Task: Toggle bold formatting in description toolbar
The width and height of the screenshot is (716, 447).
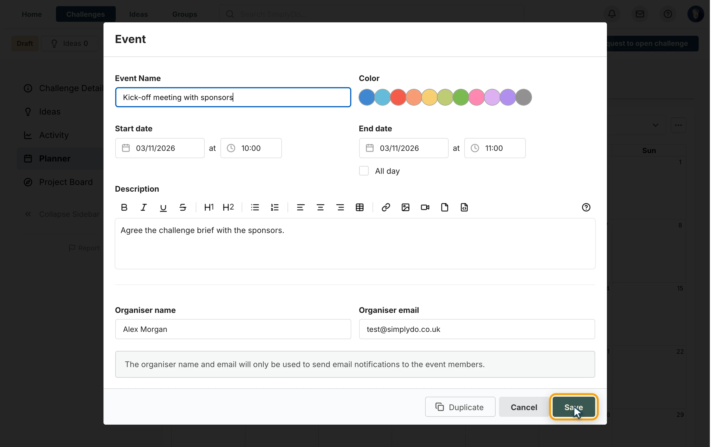Action: pos(124,208)
